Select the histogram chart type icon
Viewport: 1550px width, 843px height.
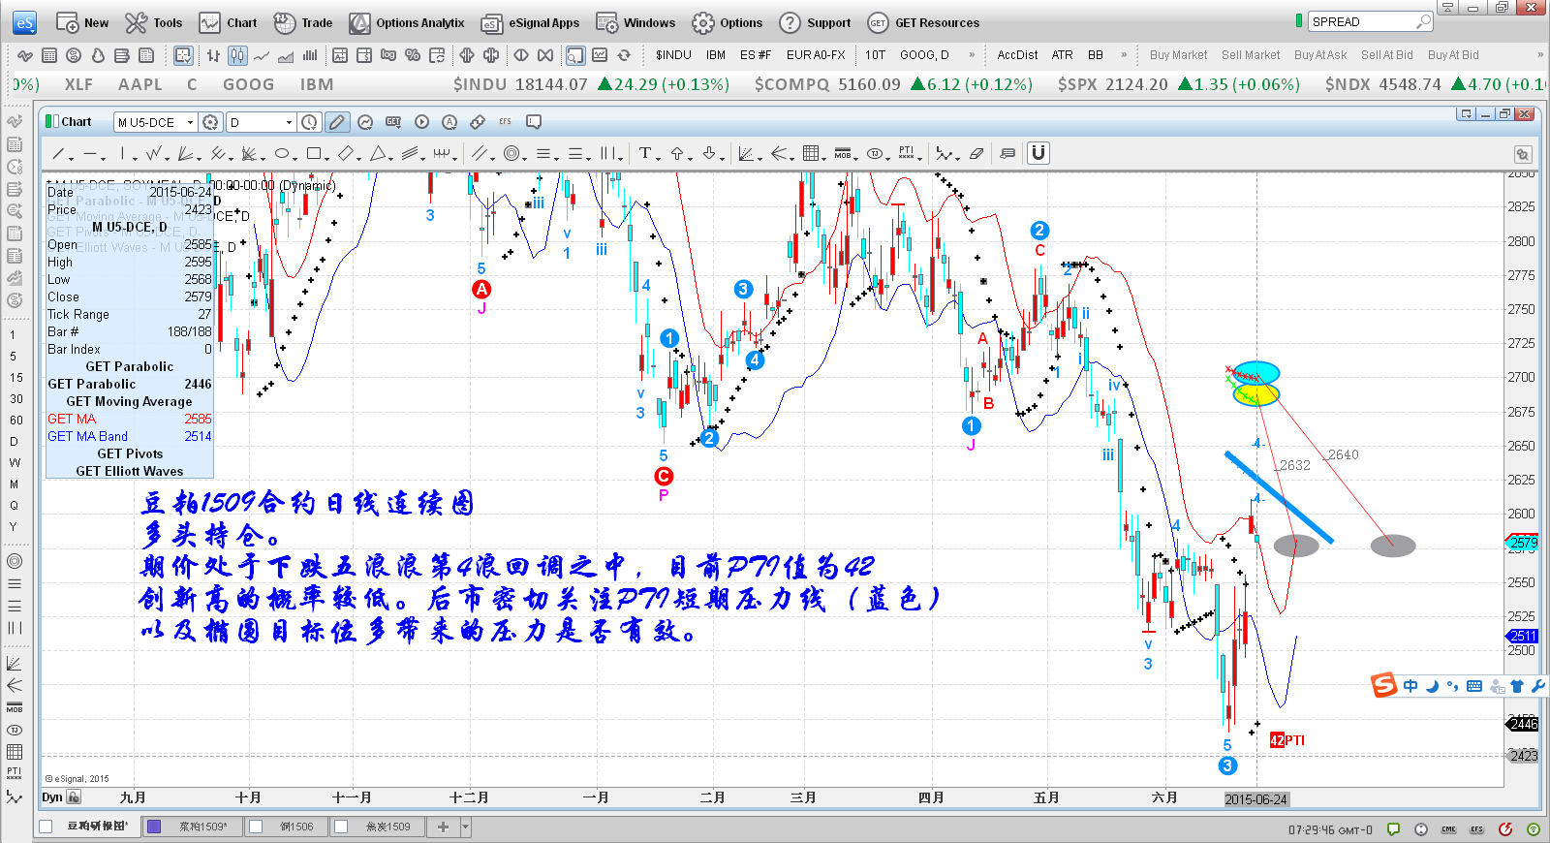310,55
